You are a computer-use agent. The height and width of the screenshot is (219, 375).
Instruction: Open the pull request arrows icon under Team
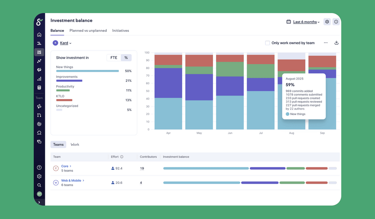coord(39,115)
